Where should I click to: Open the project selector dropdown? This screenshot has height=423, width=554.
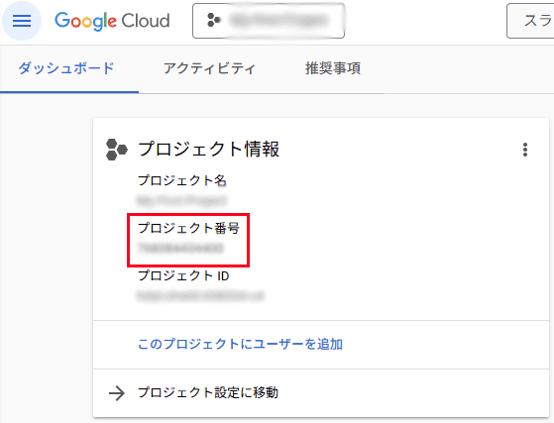tap(269, 21)
